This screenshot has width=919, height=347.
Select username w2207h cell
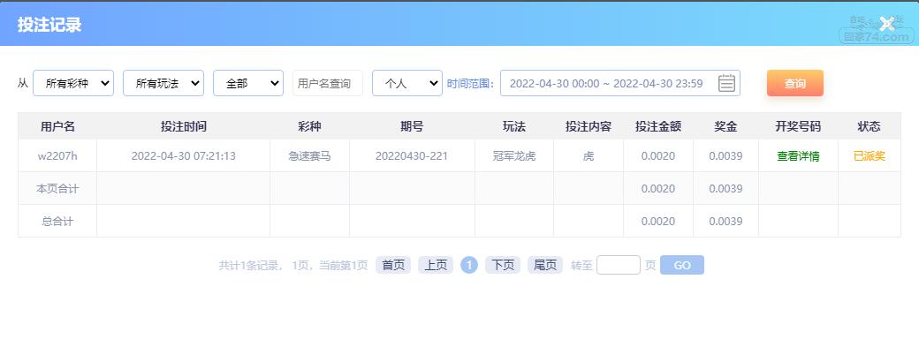click(57, 156)
